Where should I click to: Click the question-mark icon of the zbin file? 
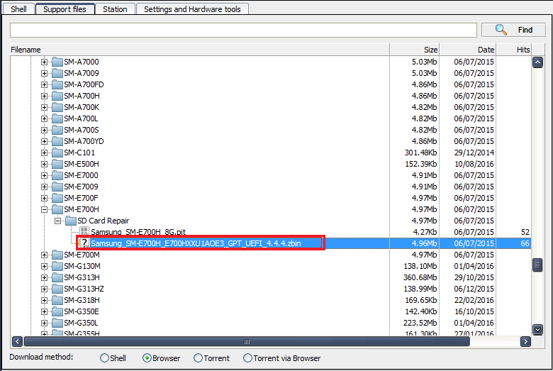[84, 243]
